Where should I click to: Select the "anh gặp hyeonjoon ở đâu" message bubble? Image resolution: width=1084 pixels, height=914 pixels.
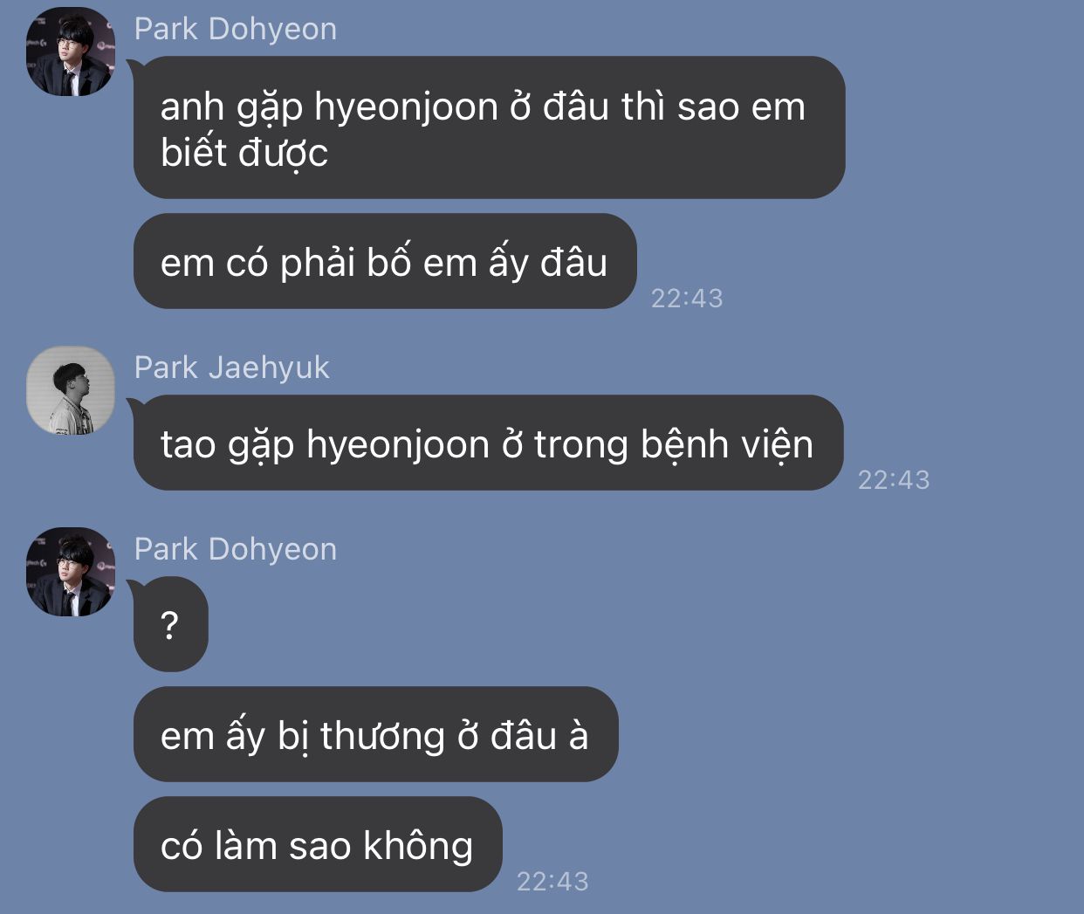[x=489, y=127]
